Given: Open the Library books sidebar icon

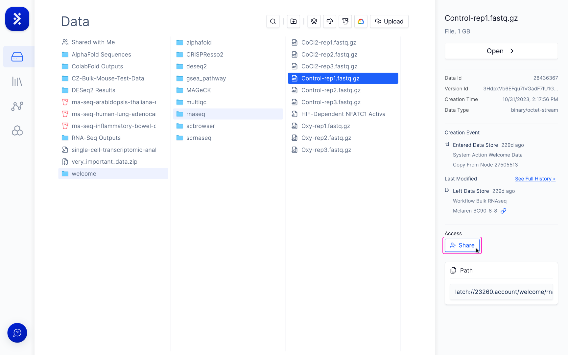Looking at the screenshot, I should (x=17, y=82).
